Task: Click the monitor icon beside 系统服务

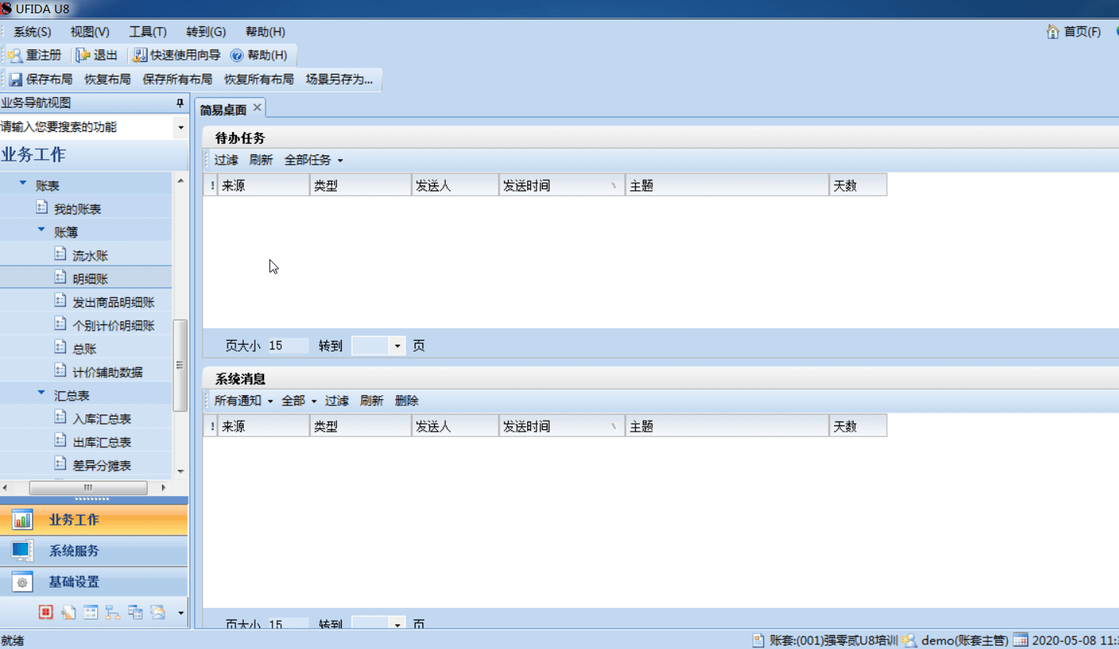Action: point(23,550)
